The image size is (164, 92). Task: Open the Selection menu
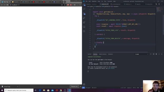[94, 1]
